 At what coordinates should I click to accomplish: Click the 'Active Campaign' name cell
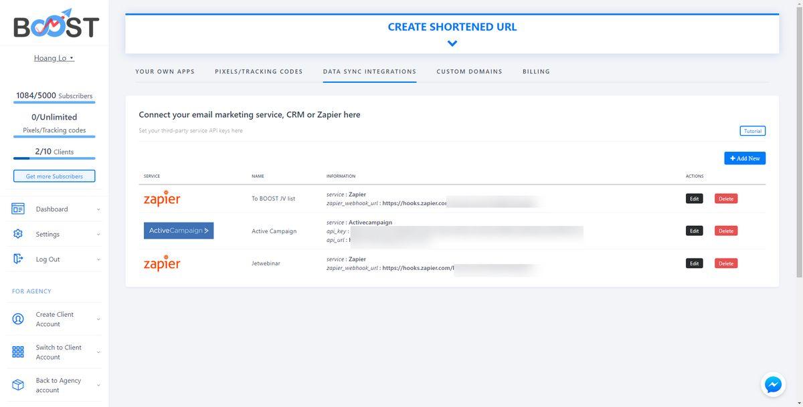pos(274,231)
